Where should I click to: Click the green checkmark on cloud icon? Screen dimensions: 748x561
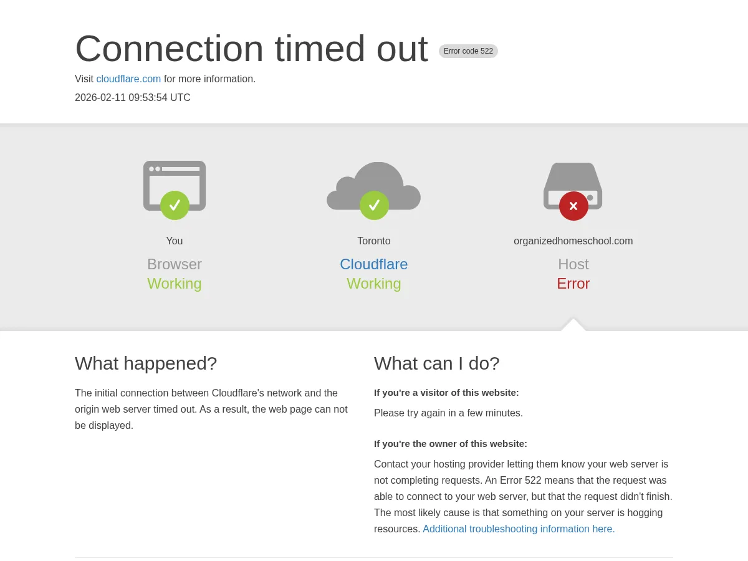374,205
